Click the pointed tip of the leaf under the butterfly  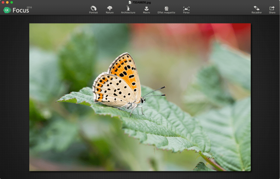coord(58,101)
